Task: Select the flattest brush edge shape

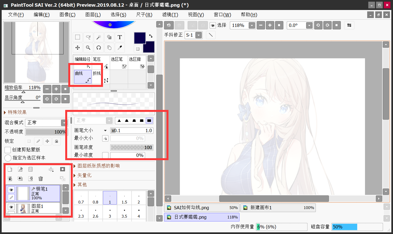Action: coord(149,120)
